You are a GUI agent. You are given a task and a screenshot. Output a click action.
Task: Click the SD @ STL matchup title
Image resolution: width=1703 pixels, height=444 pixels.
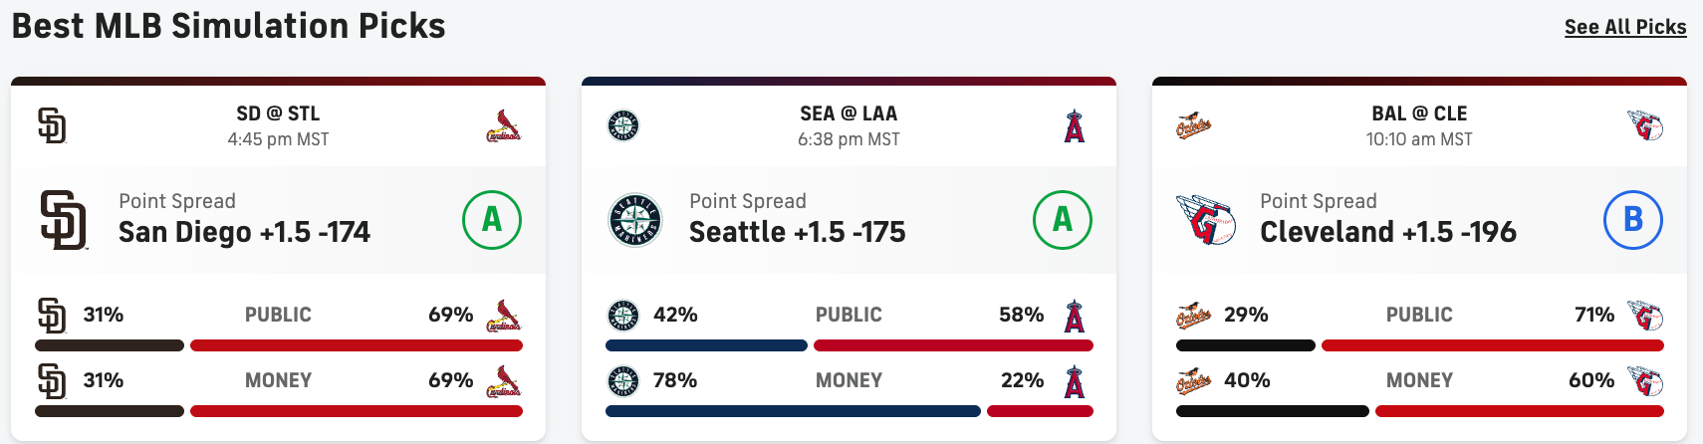(278, 113)
